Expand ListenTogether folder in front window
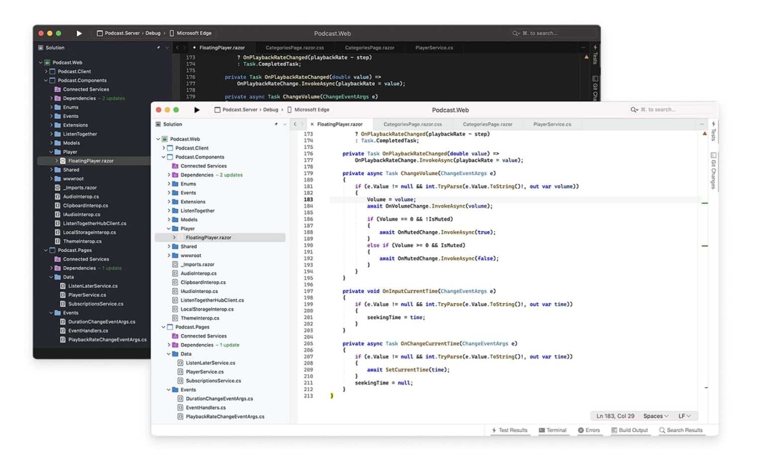This screenshot has height=473, width=764. (169, 211)
